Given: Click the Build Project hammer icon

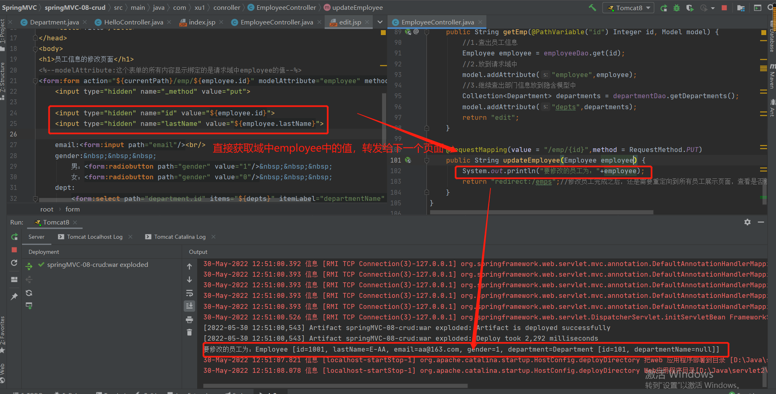Looking at the screenshot, I should click(x=592, y=7).
